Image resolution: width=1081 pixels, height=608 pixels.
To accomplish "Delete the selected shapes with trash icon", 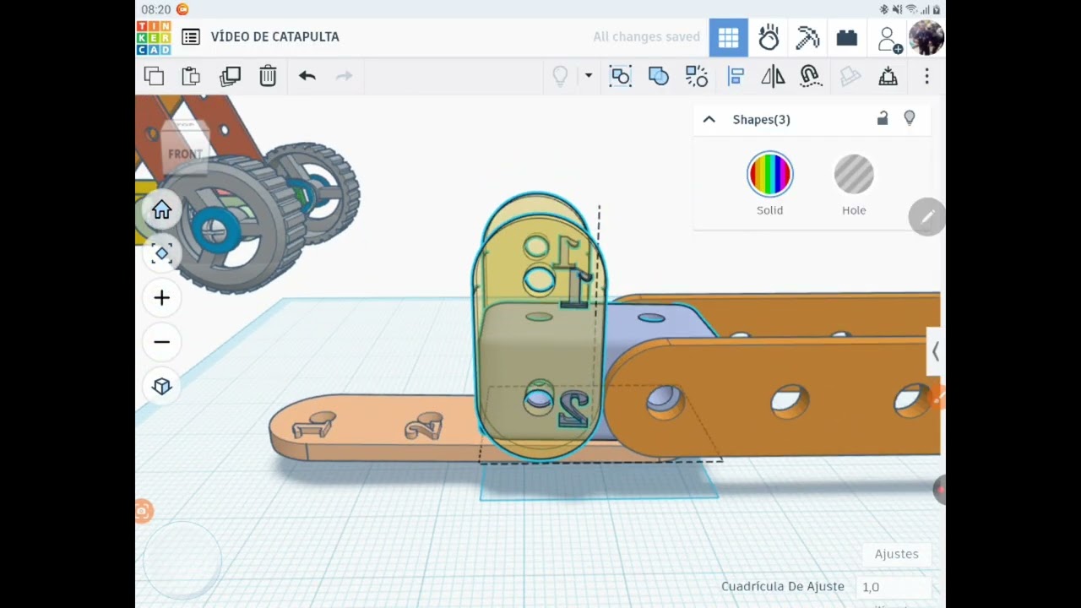I will click(x=268, y=76).
